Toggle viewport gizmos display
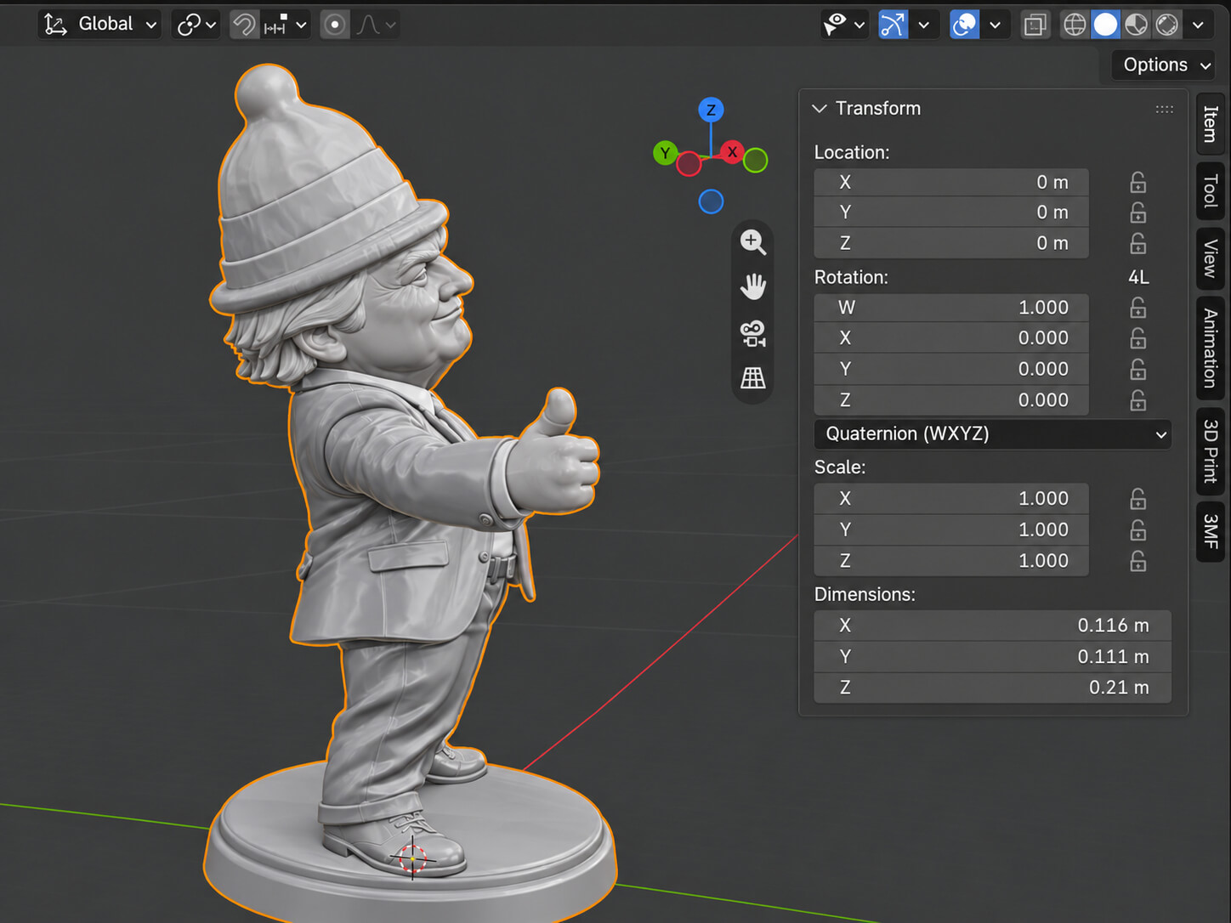Screen dimensions: 1231x923 click(893, 24)
